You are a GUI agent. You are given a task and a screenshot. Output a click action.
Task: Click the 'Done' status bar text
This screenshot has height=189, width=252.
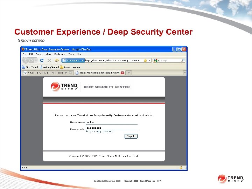coord(25,168)
